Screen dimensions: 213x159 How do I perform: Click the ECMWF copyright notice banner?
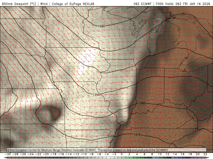click(107, 150)
